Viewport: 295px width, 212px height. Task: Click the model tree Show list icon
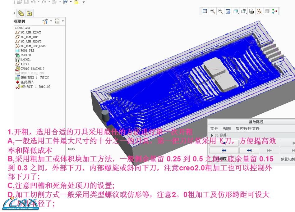[x=57, y=21]
